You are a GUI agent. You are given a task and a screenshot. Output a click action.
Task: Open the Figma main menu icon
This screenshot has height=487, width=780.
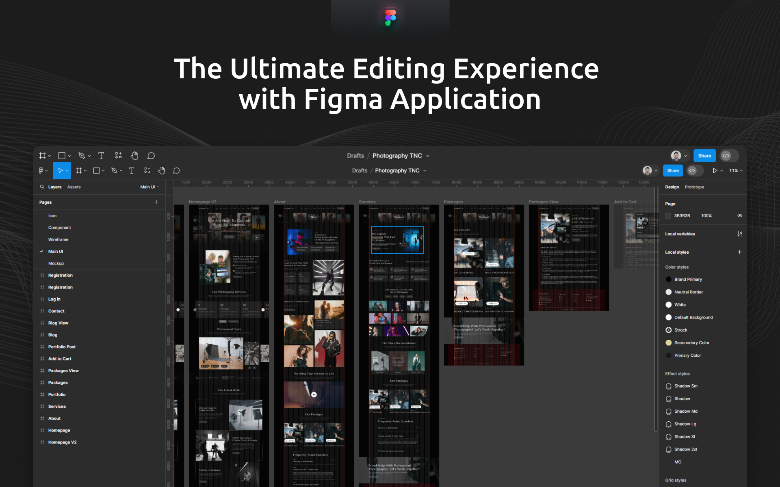pyautogui.click(x=41, y=170)
